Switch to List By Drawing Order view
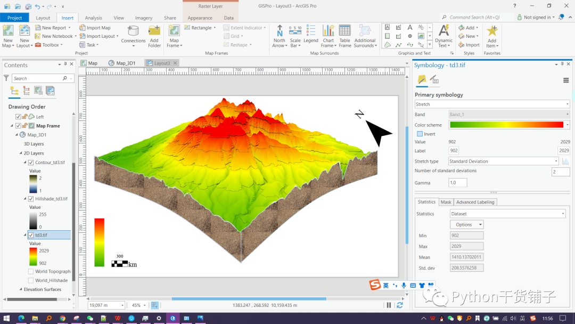 click(14, 91)
